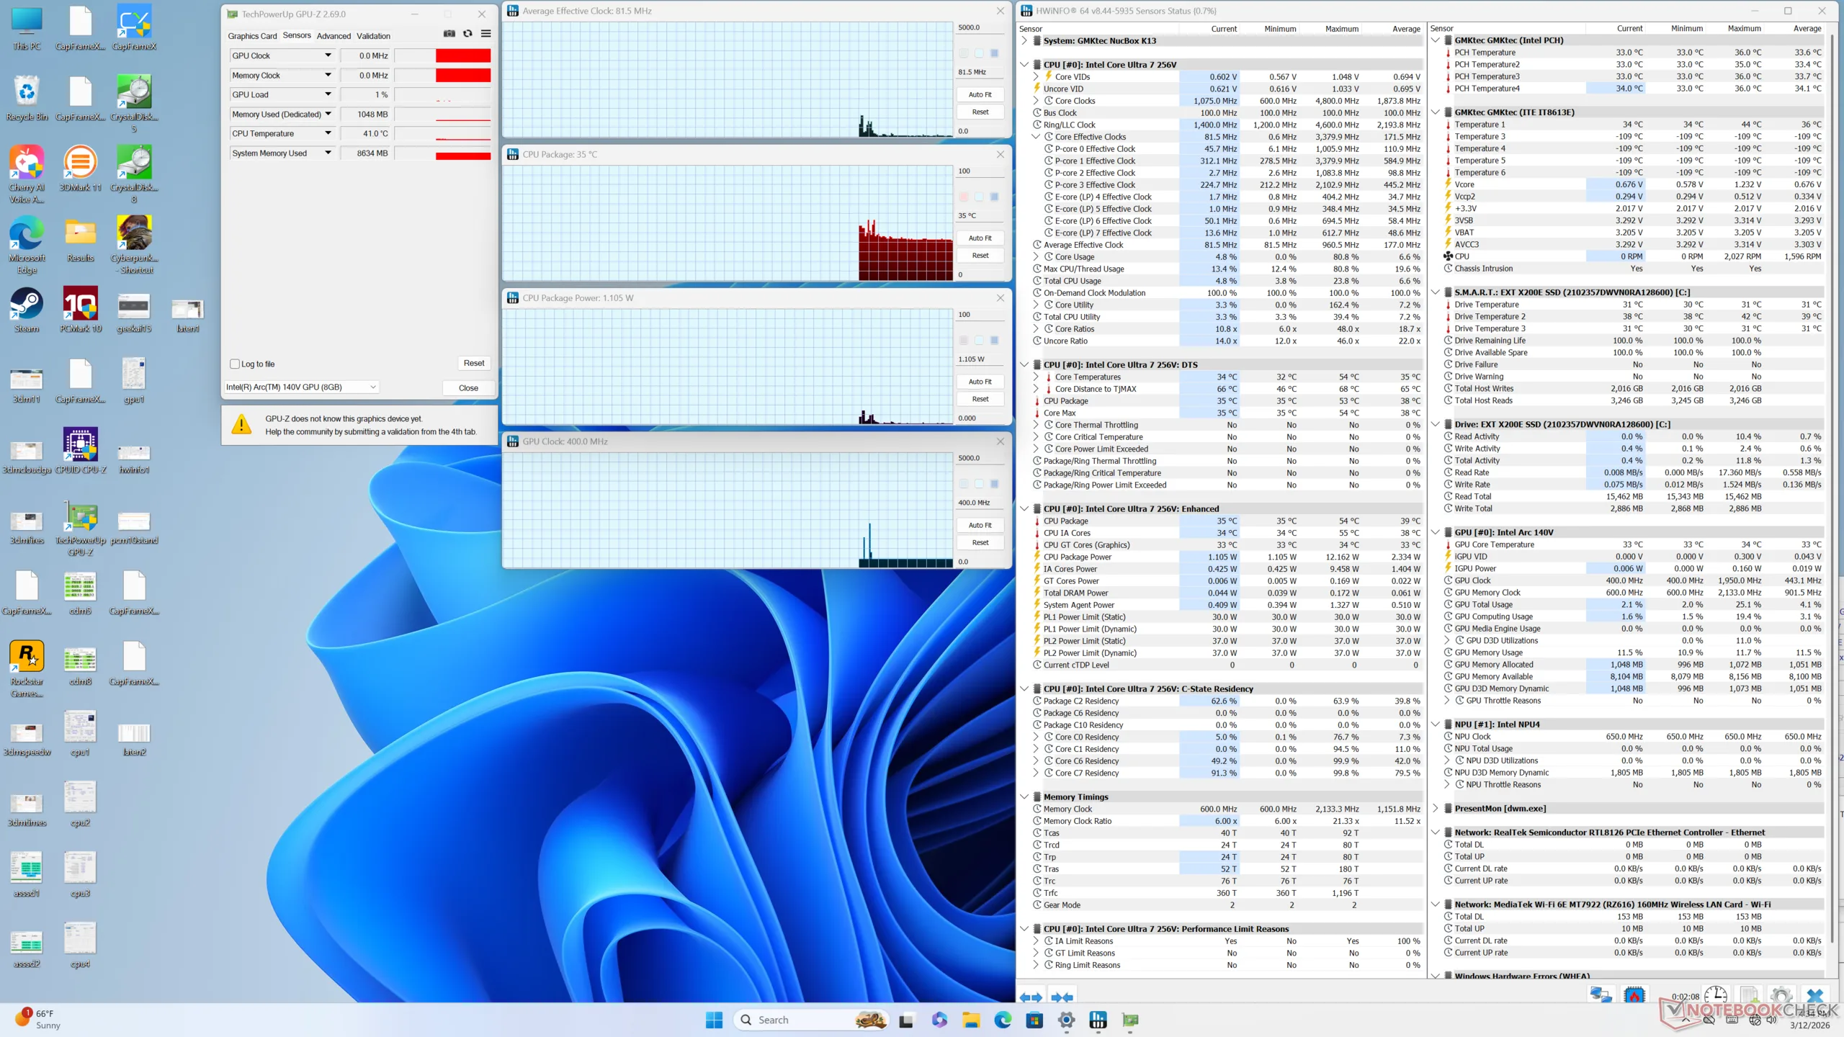Click the HWiNFO collapse columns arrows icon
Image resolution: width=1844 pixels, height=1037 pixels.
pyautogui.click(x=1062, y=997)
